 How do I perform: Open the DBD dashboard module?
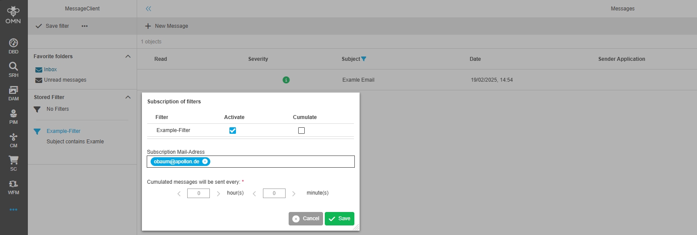[x=13, y=45]
